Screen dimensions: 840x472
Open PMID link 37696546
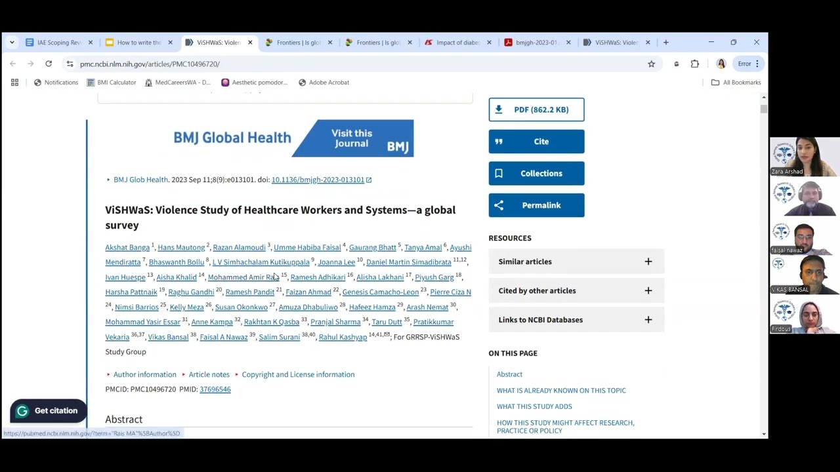tap(215, 389)
